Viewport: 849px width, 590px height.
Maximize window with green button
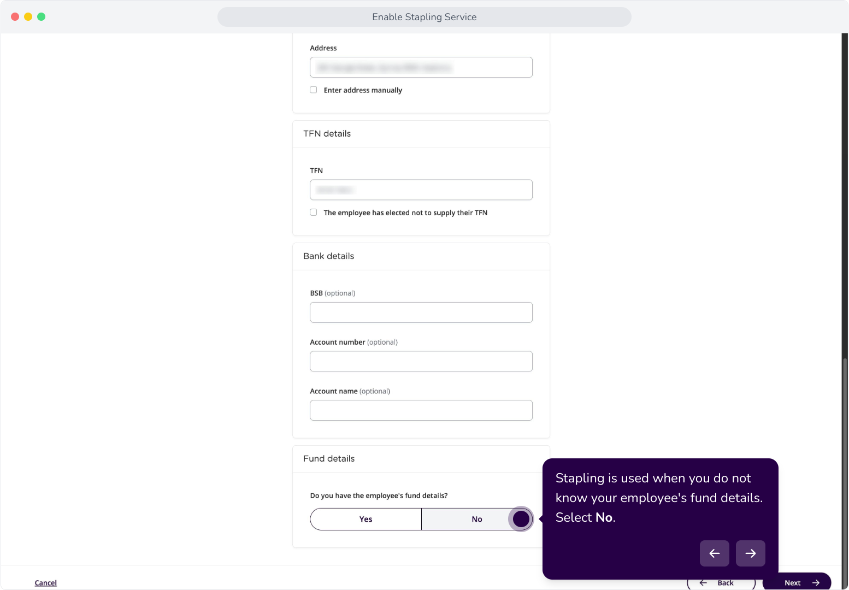pyautogui.click(x=41, y=17)
